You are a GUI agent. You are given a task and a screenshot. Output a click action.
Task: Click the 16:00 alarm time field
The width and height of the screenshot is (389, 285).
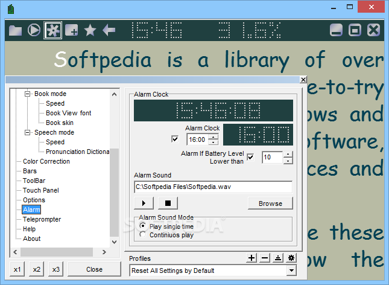tap(197, 139)
